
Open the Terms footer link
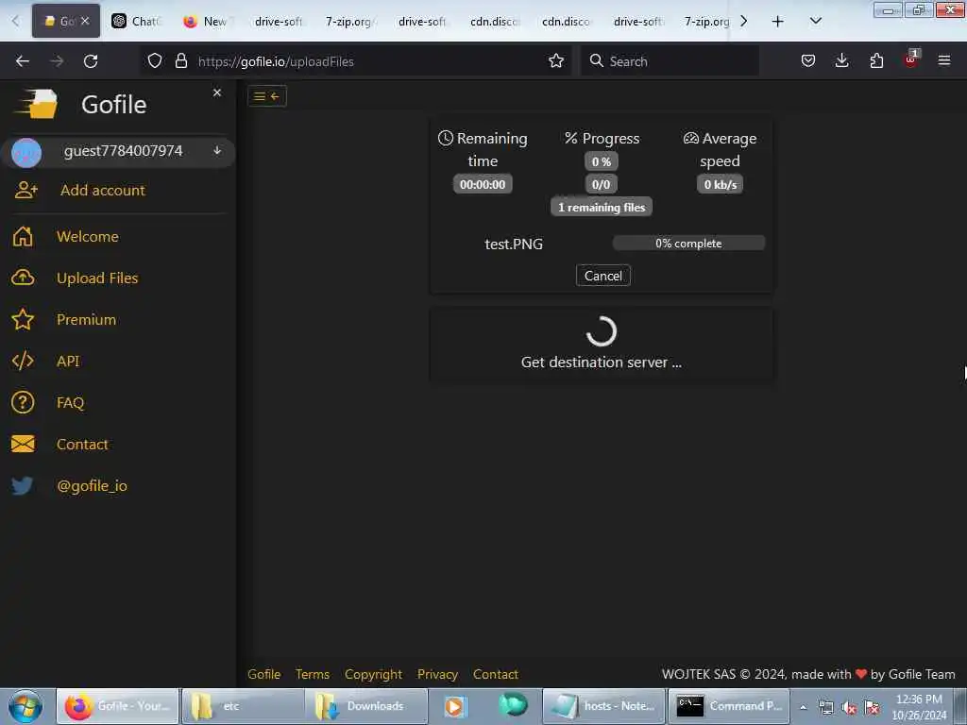[x=312, y=674]
